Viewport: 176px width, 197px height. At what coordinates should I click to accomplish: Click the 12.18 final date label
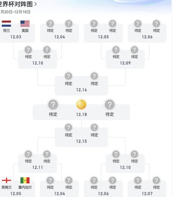tap(82, 114)
